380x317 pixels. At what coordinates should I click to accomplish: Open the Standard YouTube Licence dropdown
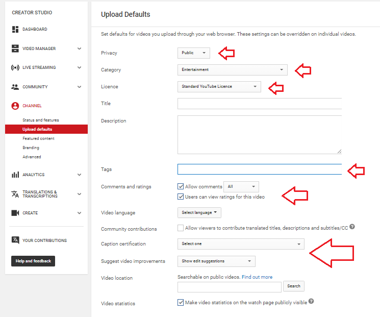click(219, 87)
